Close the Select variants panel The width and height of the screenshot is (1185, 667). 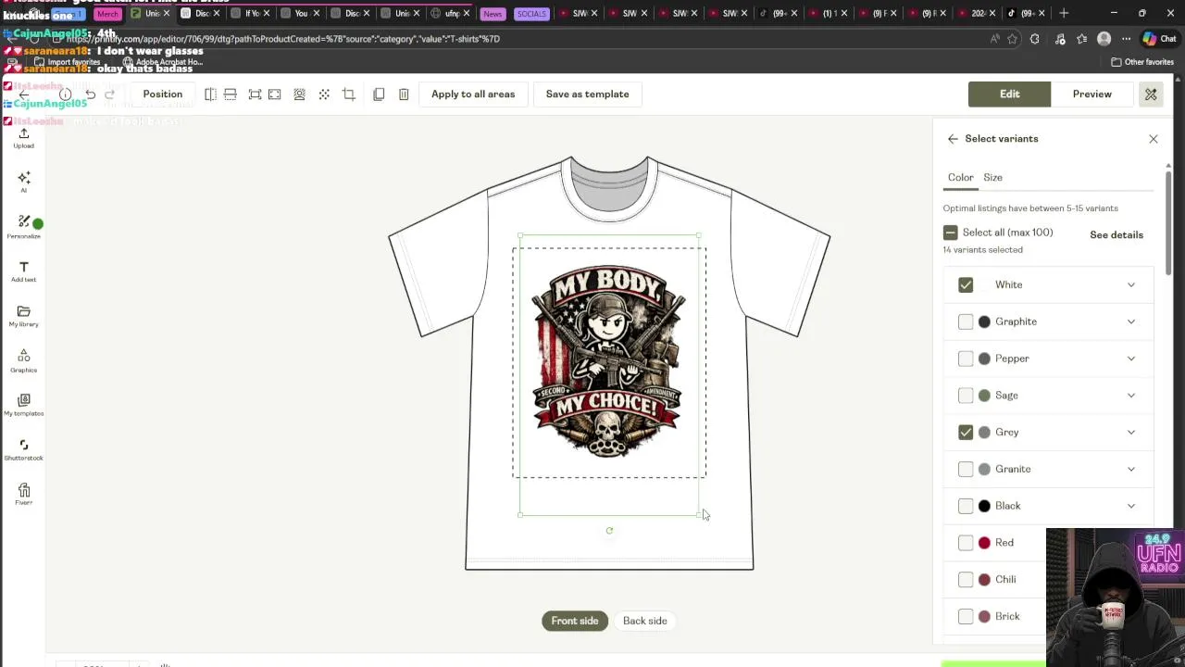point(1154,139)
